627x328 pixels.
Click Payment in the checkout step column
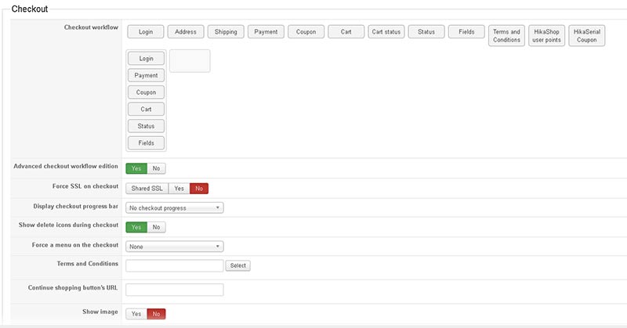point(146,75)
